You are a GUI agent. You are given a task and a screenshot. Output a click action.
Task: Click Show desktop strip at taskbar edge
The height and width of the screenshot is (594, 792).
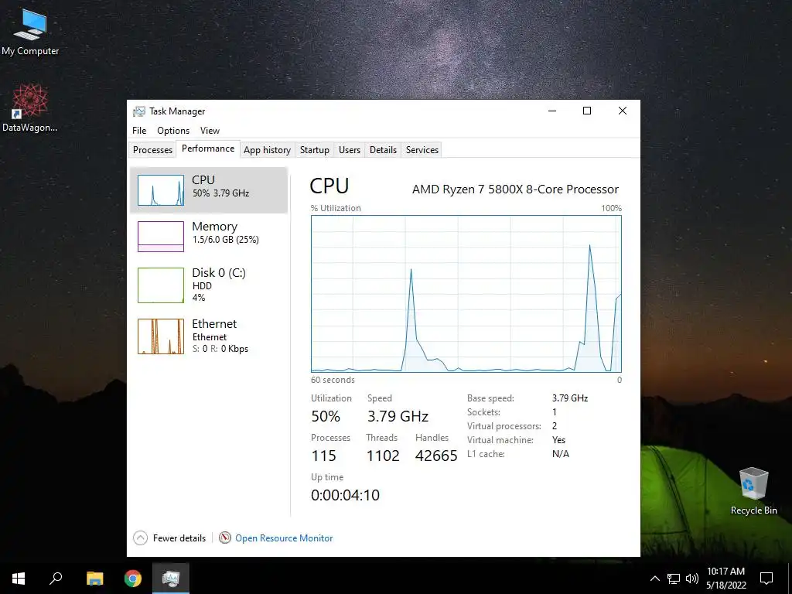click(790, 579)
